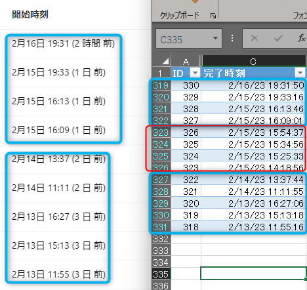Click run entry 2月13日 16:27 (3 日 前)
The width and height of the screenshot is (307, 290).
tap(59, 217)
